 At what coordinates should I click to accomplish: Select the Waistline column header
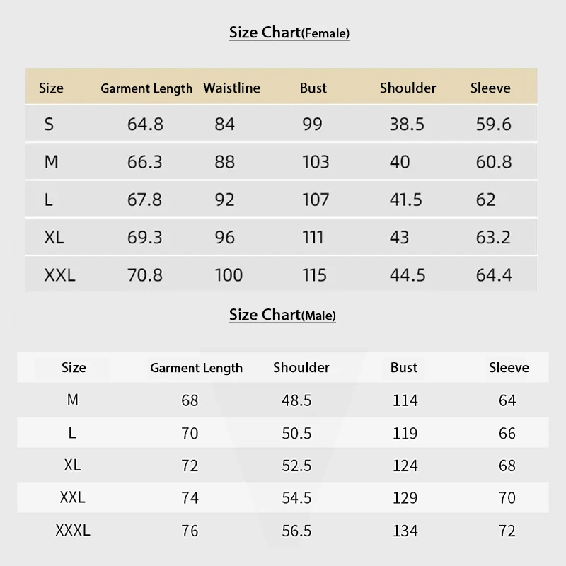pos(232,88)
